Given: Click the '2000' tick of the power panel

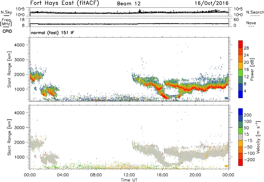Looking at the screenshot, I should [19, 74].
